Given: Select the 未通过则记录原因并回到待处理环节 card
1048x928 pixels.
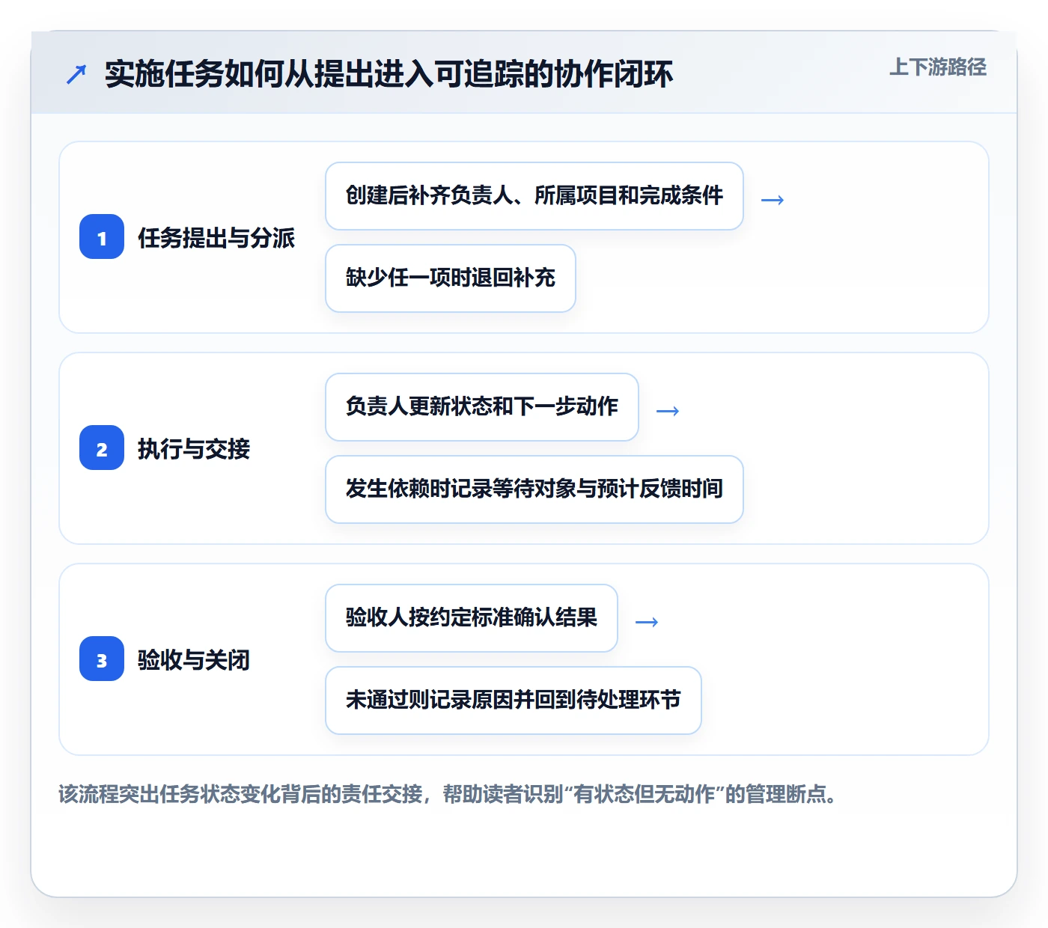Looking at the screenshot, I should click(514, 700).
